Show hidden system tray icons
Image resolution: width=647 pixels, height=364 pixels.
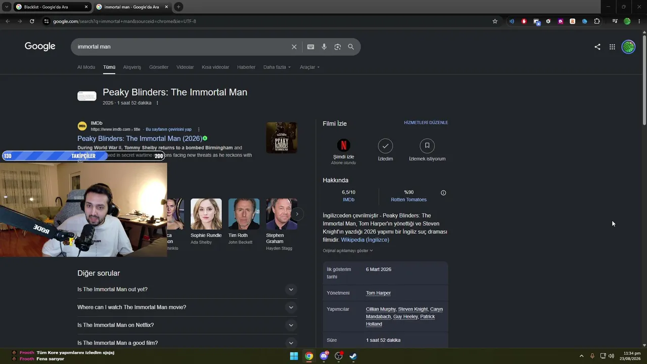coord(581,356)
